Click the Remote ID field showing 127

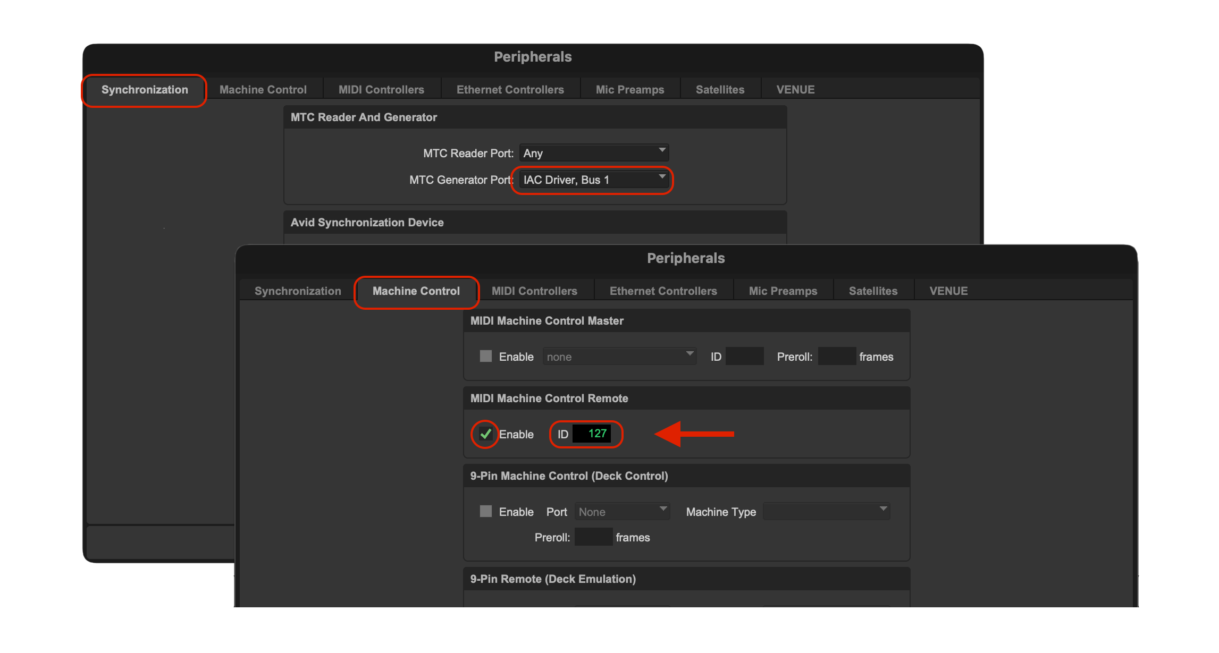pyautogui.click(x=591, y=434)
